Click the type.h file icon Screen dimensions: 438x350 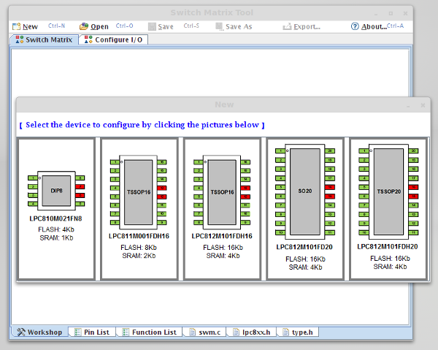coord(285,332)
